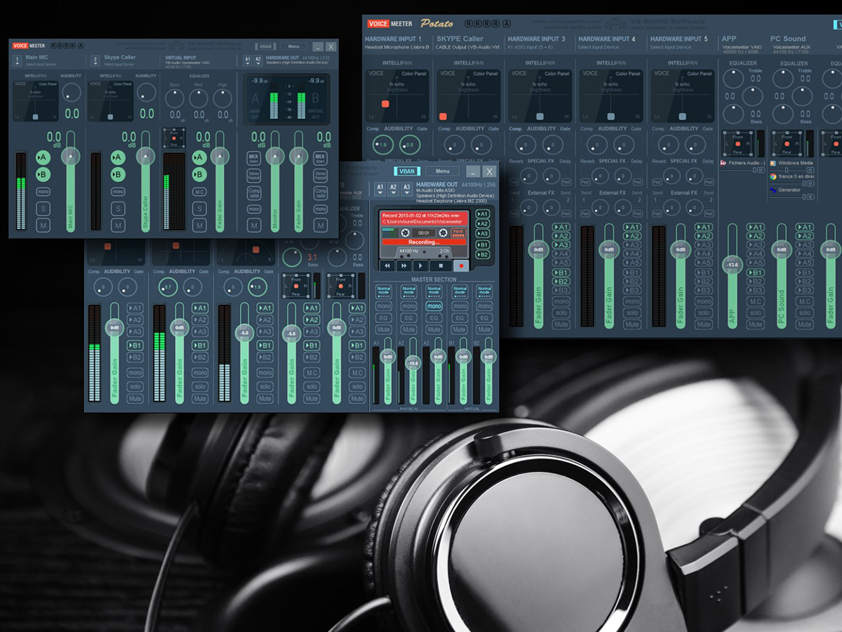The image size is (842, 632).
Task: Open the Potato HARDWARE INPUT 1 device selector
Action: [x=396, y=47]
